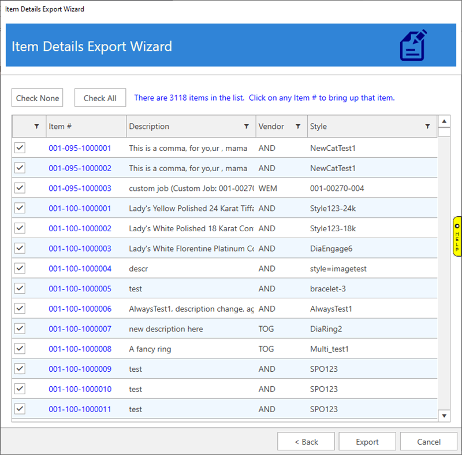This screenshot has height=455, width=462.
Task: Click the scroll-down arrow below the scrollbar
Action: pyautogui.click(x=444, y=415)
